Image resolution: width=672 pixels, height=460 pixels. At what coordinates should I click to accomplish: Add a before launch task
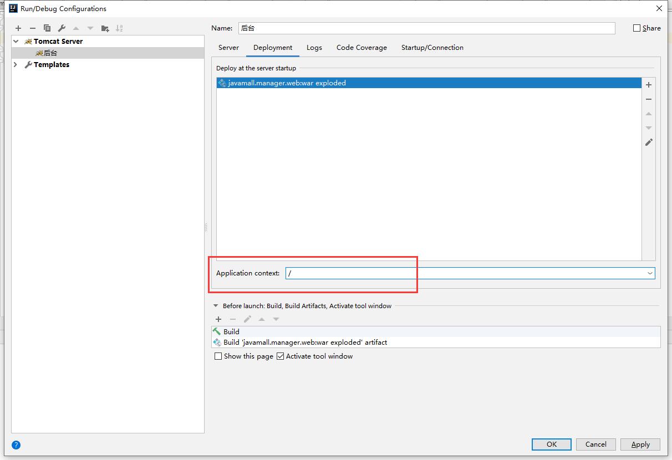pos(218,319)
